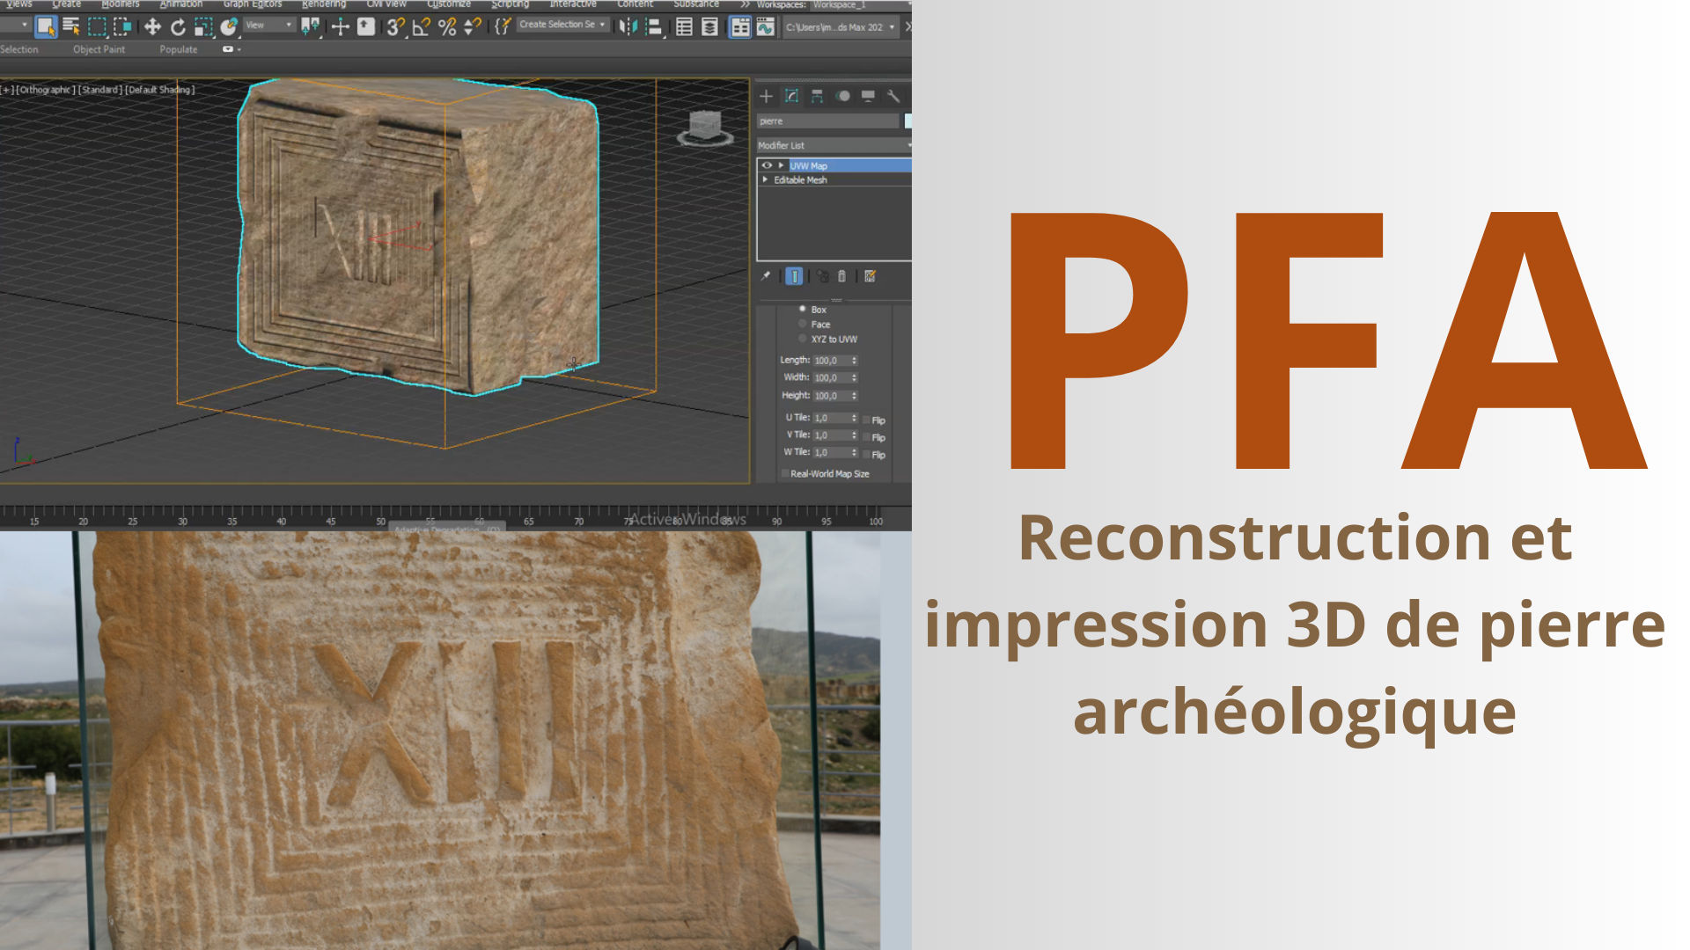The height and width of the screenshot is (950, 1690).
Task: Switch to Populate ribbon tab
Action: point(179,49)
